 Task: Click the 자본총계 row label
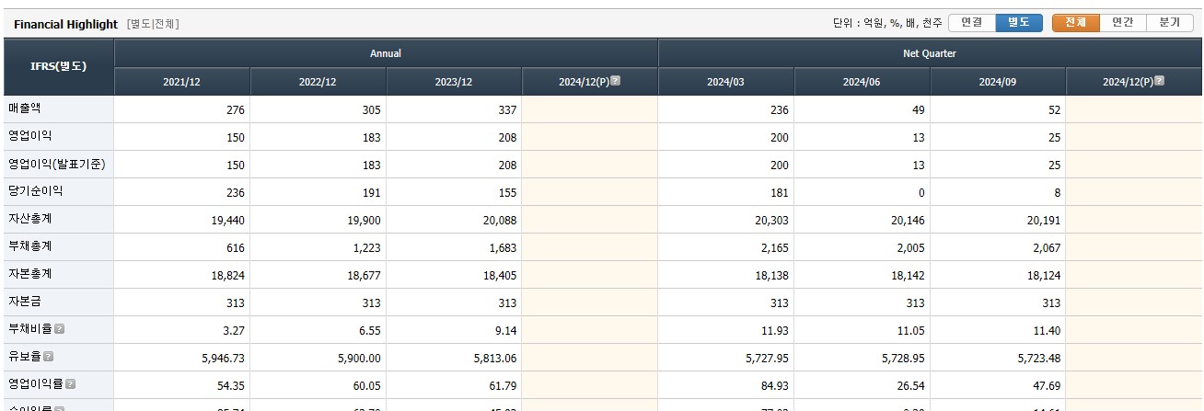30,274
